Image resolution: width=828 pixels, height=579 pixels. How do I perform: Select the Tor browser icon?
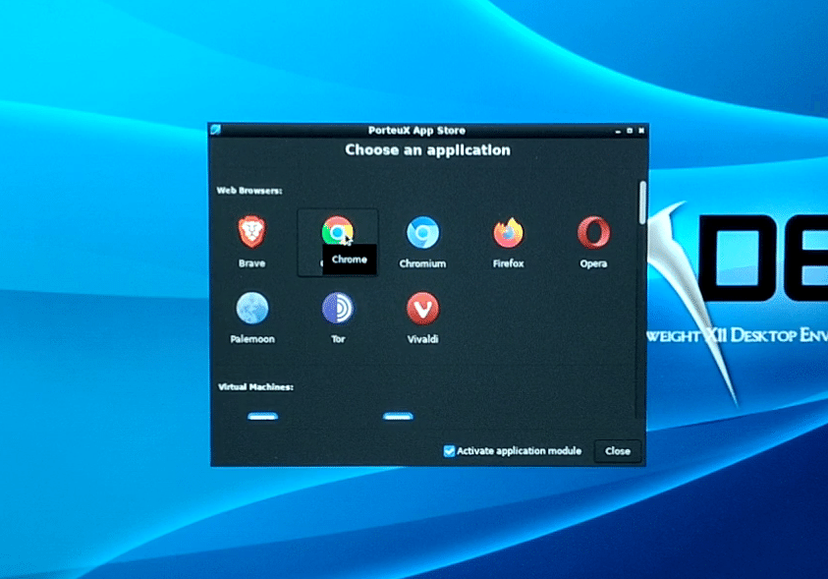338,308
